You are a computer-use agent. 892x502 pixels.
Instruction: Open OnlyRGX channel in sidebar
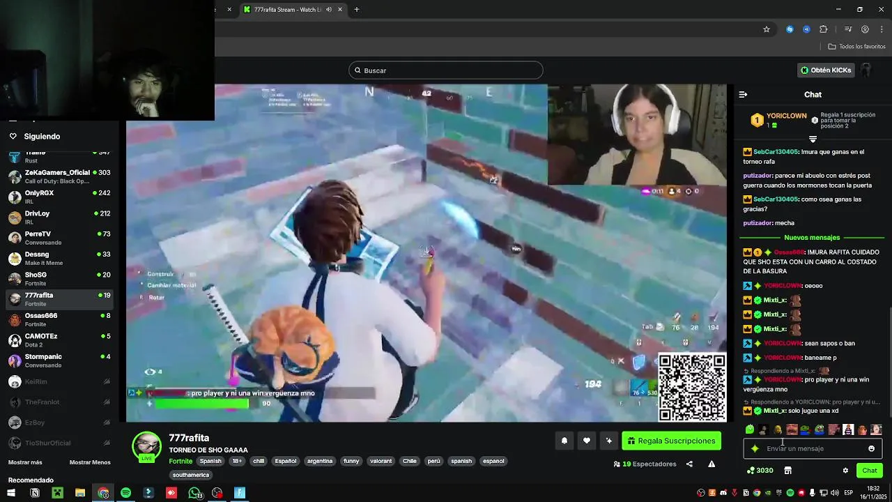[59, 197]
